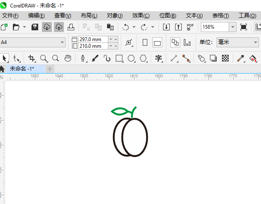Expand the undo history dropdown
Viewport: 261px width, 204px height.
(134, 27)
